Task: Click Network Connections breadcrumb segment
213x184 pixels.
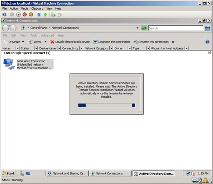Action: click(x=65, y=28)
